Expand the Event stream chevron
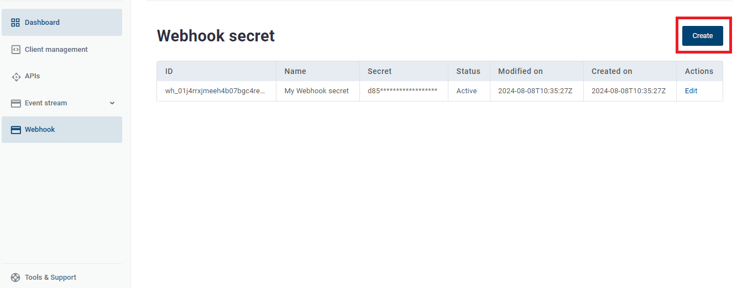 112,103
